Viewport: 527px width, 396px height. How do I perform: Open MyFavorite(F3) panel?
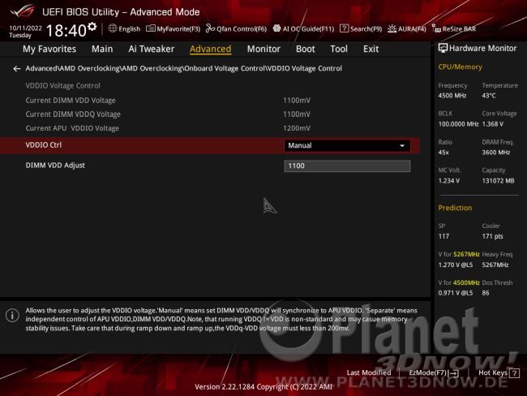(x=173, y=29)
